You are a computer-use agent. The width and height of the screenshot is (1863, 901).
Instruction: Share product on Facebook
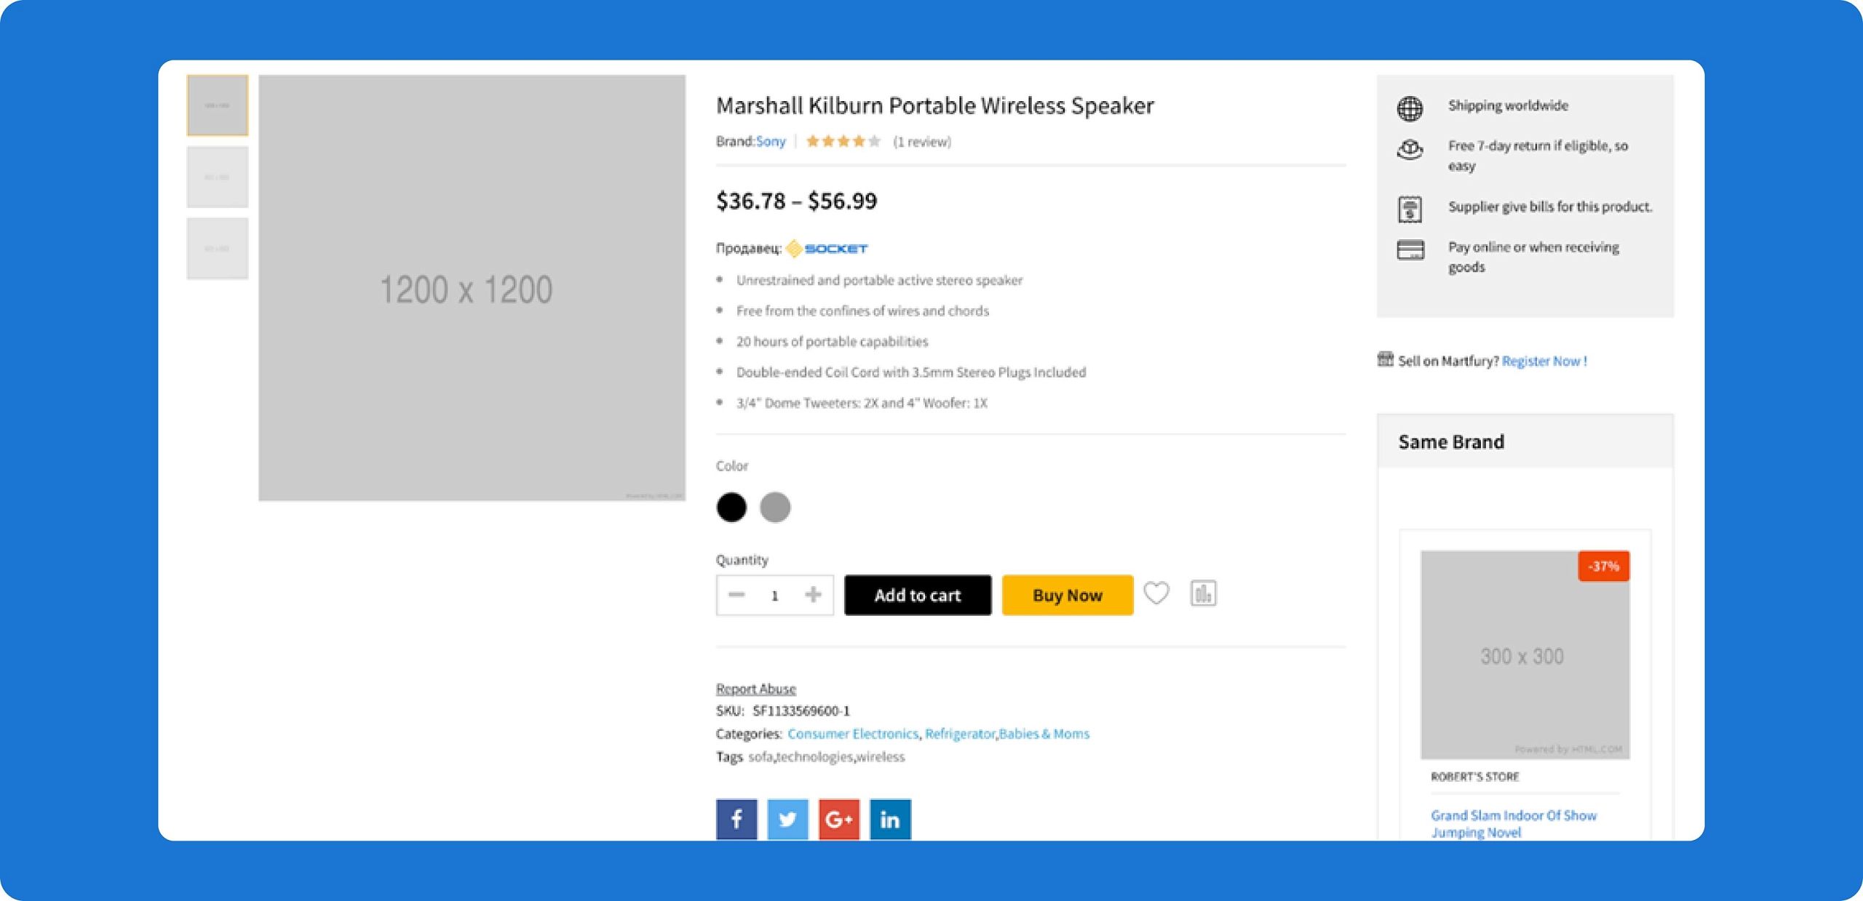coord(736,820)
